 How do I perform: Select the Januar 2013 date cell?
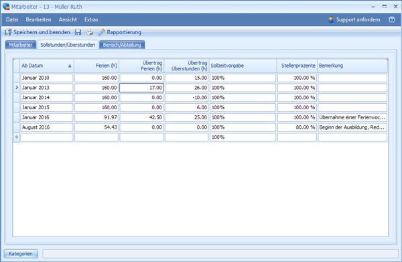coord(47,88)
